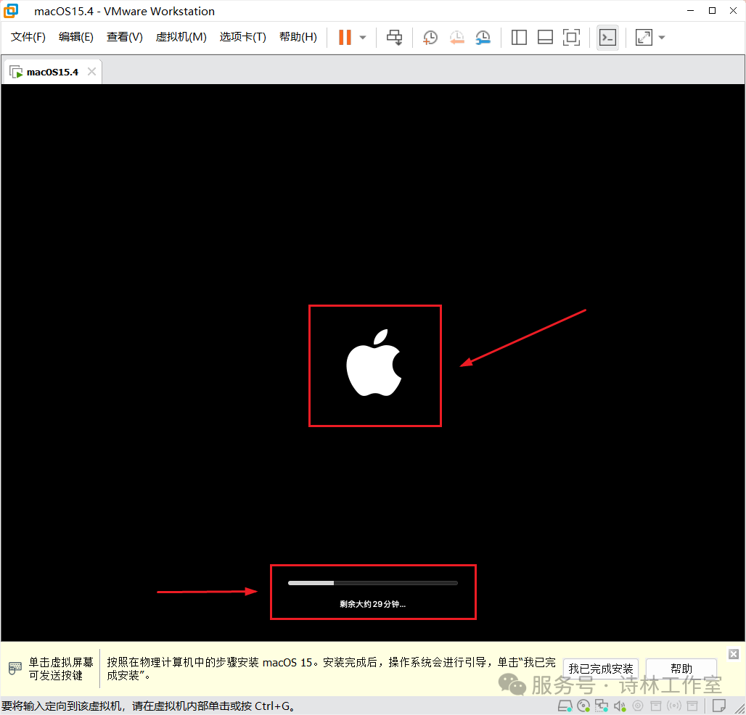Toggle the console view icon
The image size is (746, 715).
(x=607, y=37)
